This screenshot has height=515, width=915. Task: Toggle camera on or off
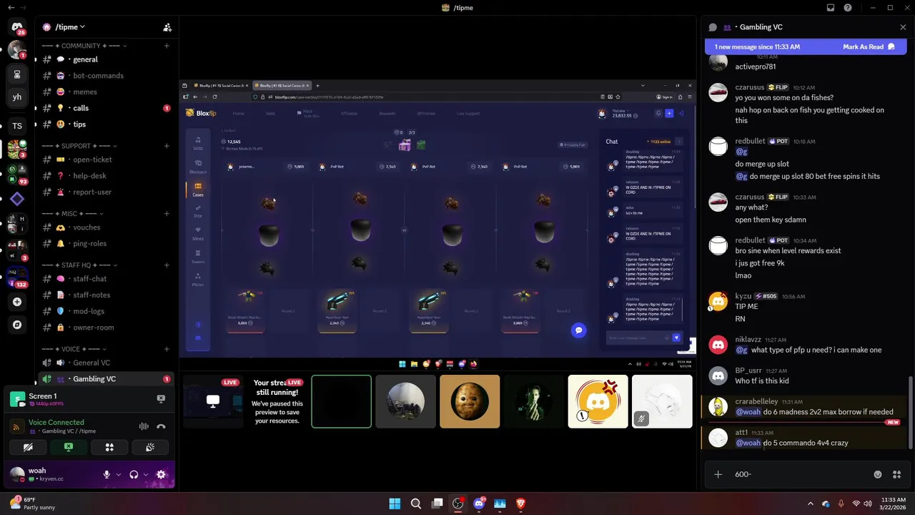click(28, 447)
